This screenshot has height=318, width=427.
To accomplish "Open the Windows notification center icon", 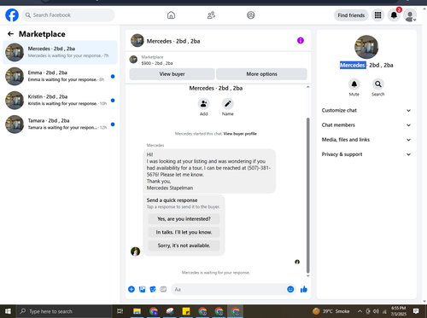I will [x=416, y=311].
